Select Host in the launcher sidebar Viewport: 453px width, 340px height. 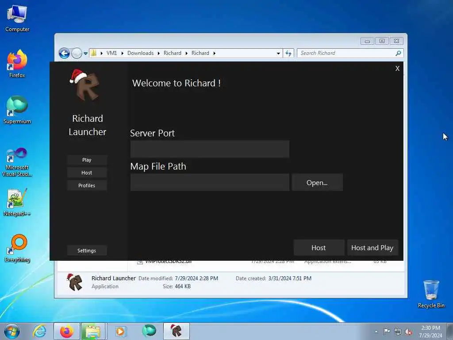[x=87, y=173]
